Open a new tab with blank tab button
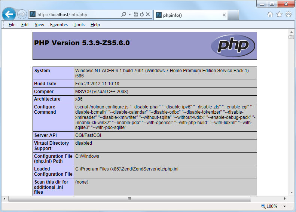The image size is (296, 212). (x=234, y=15)
